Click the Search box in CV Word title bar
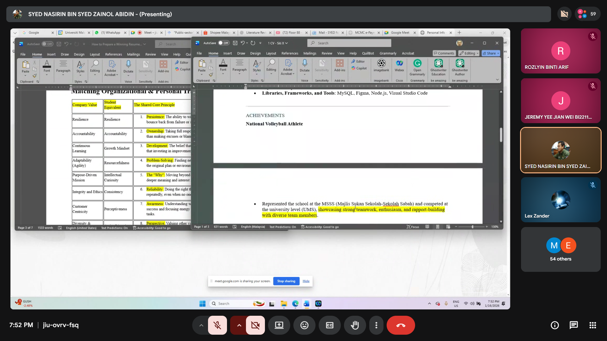Image resolution: width=607 pixels, height=341 pixels. tap(349, 43)
